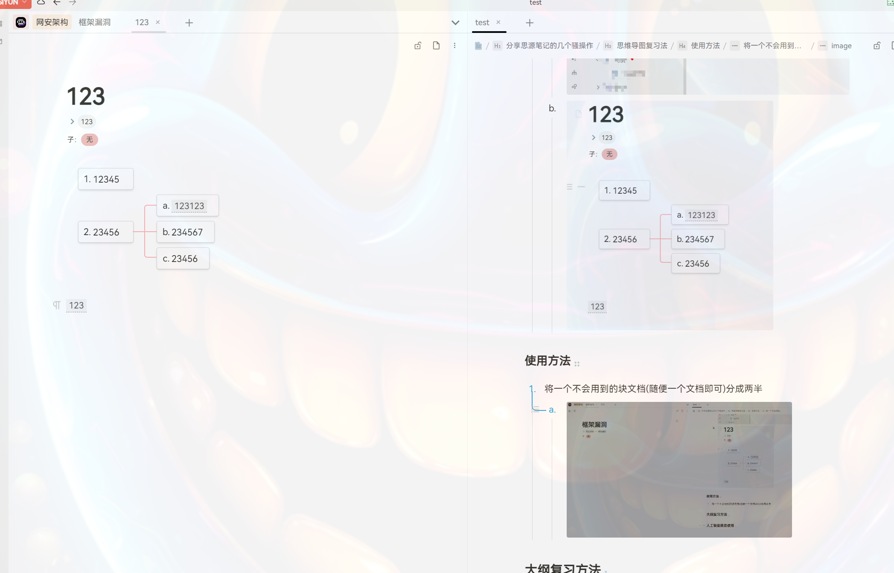
Task: Click the cloud sync icon
Action: pyautogui.click(x=41, y=3)
